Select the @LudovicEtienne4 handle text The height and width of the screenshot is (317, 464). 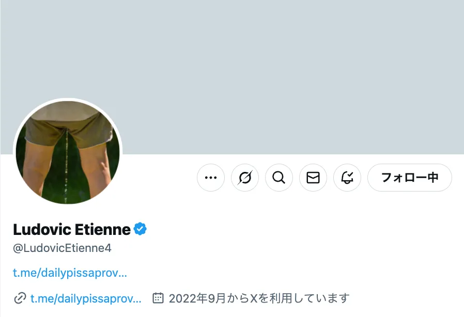click(62, 248)
